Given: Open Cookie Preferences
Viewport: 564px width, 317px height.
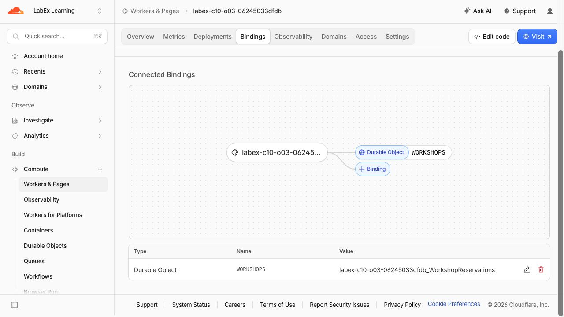Looking at the screenshot, I should (454, 304).
